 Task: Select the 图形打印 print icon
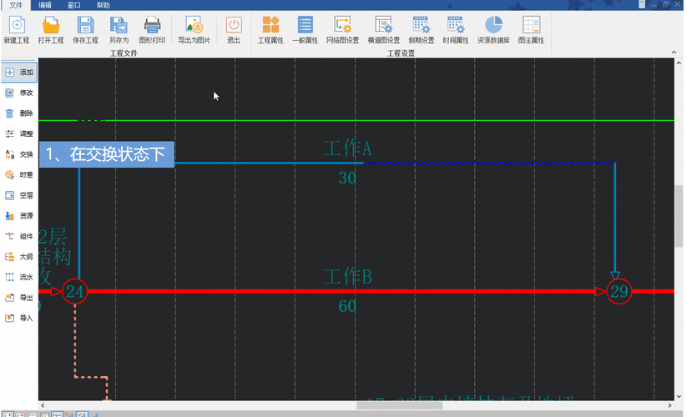click(152, 30)
